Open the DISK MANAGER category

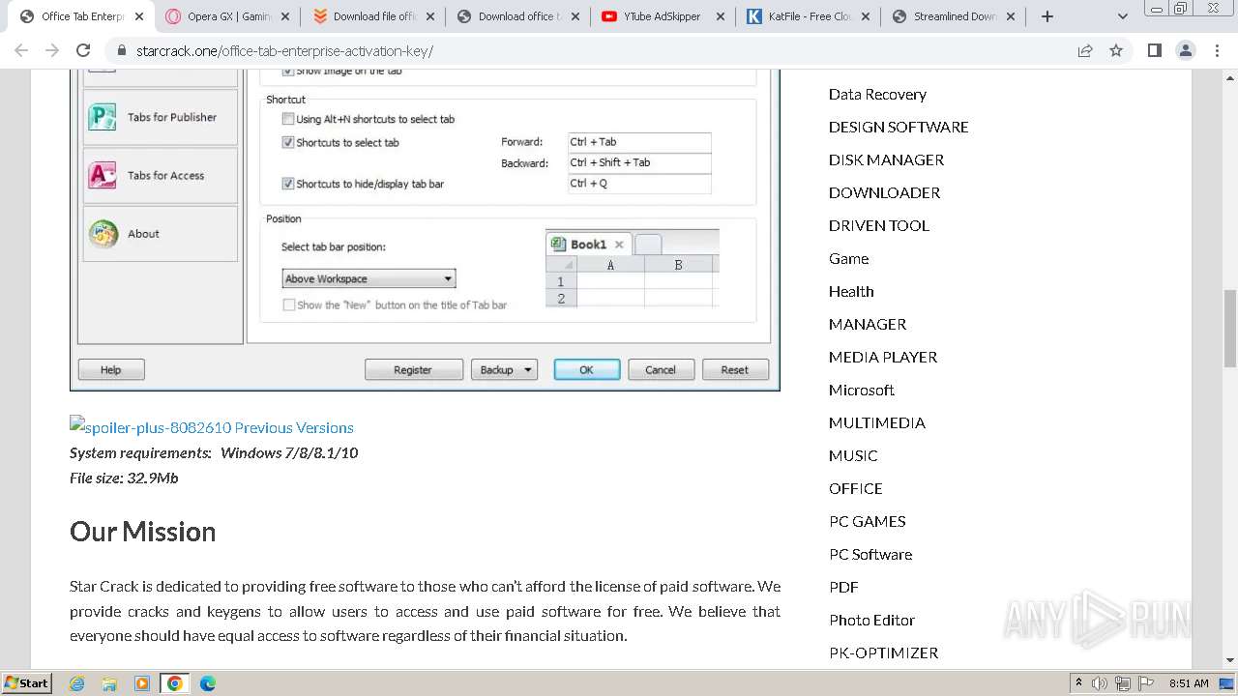click(886, 159)
